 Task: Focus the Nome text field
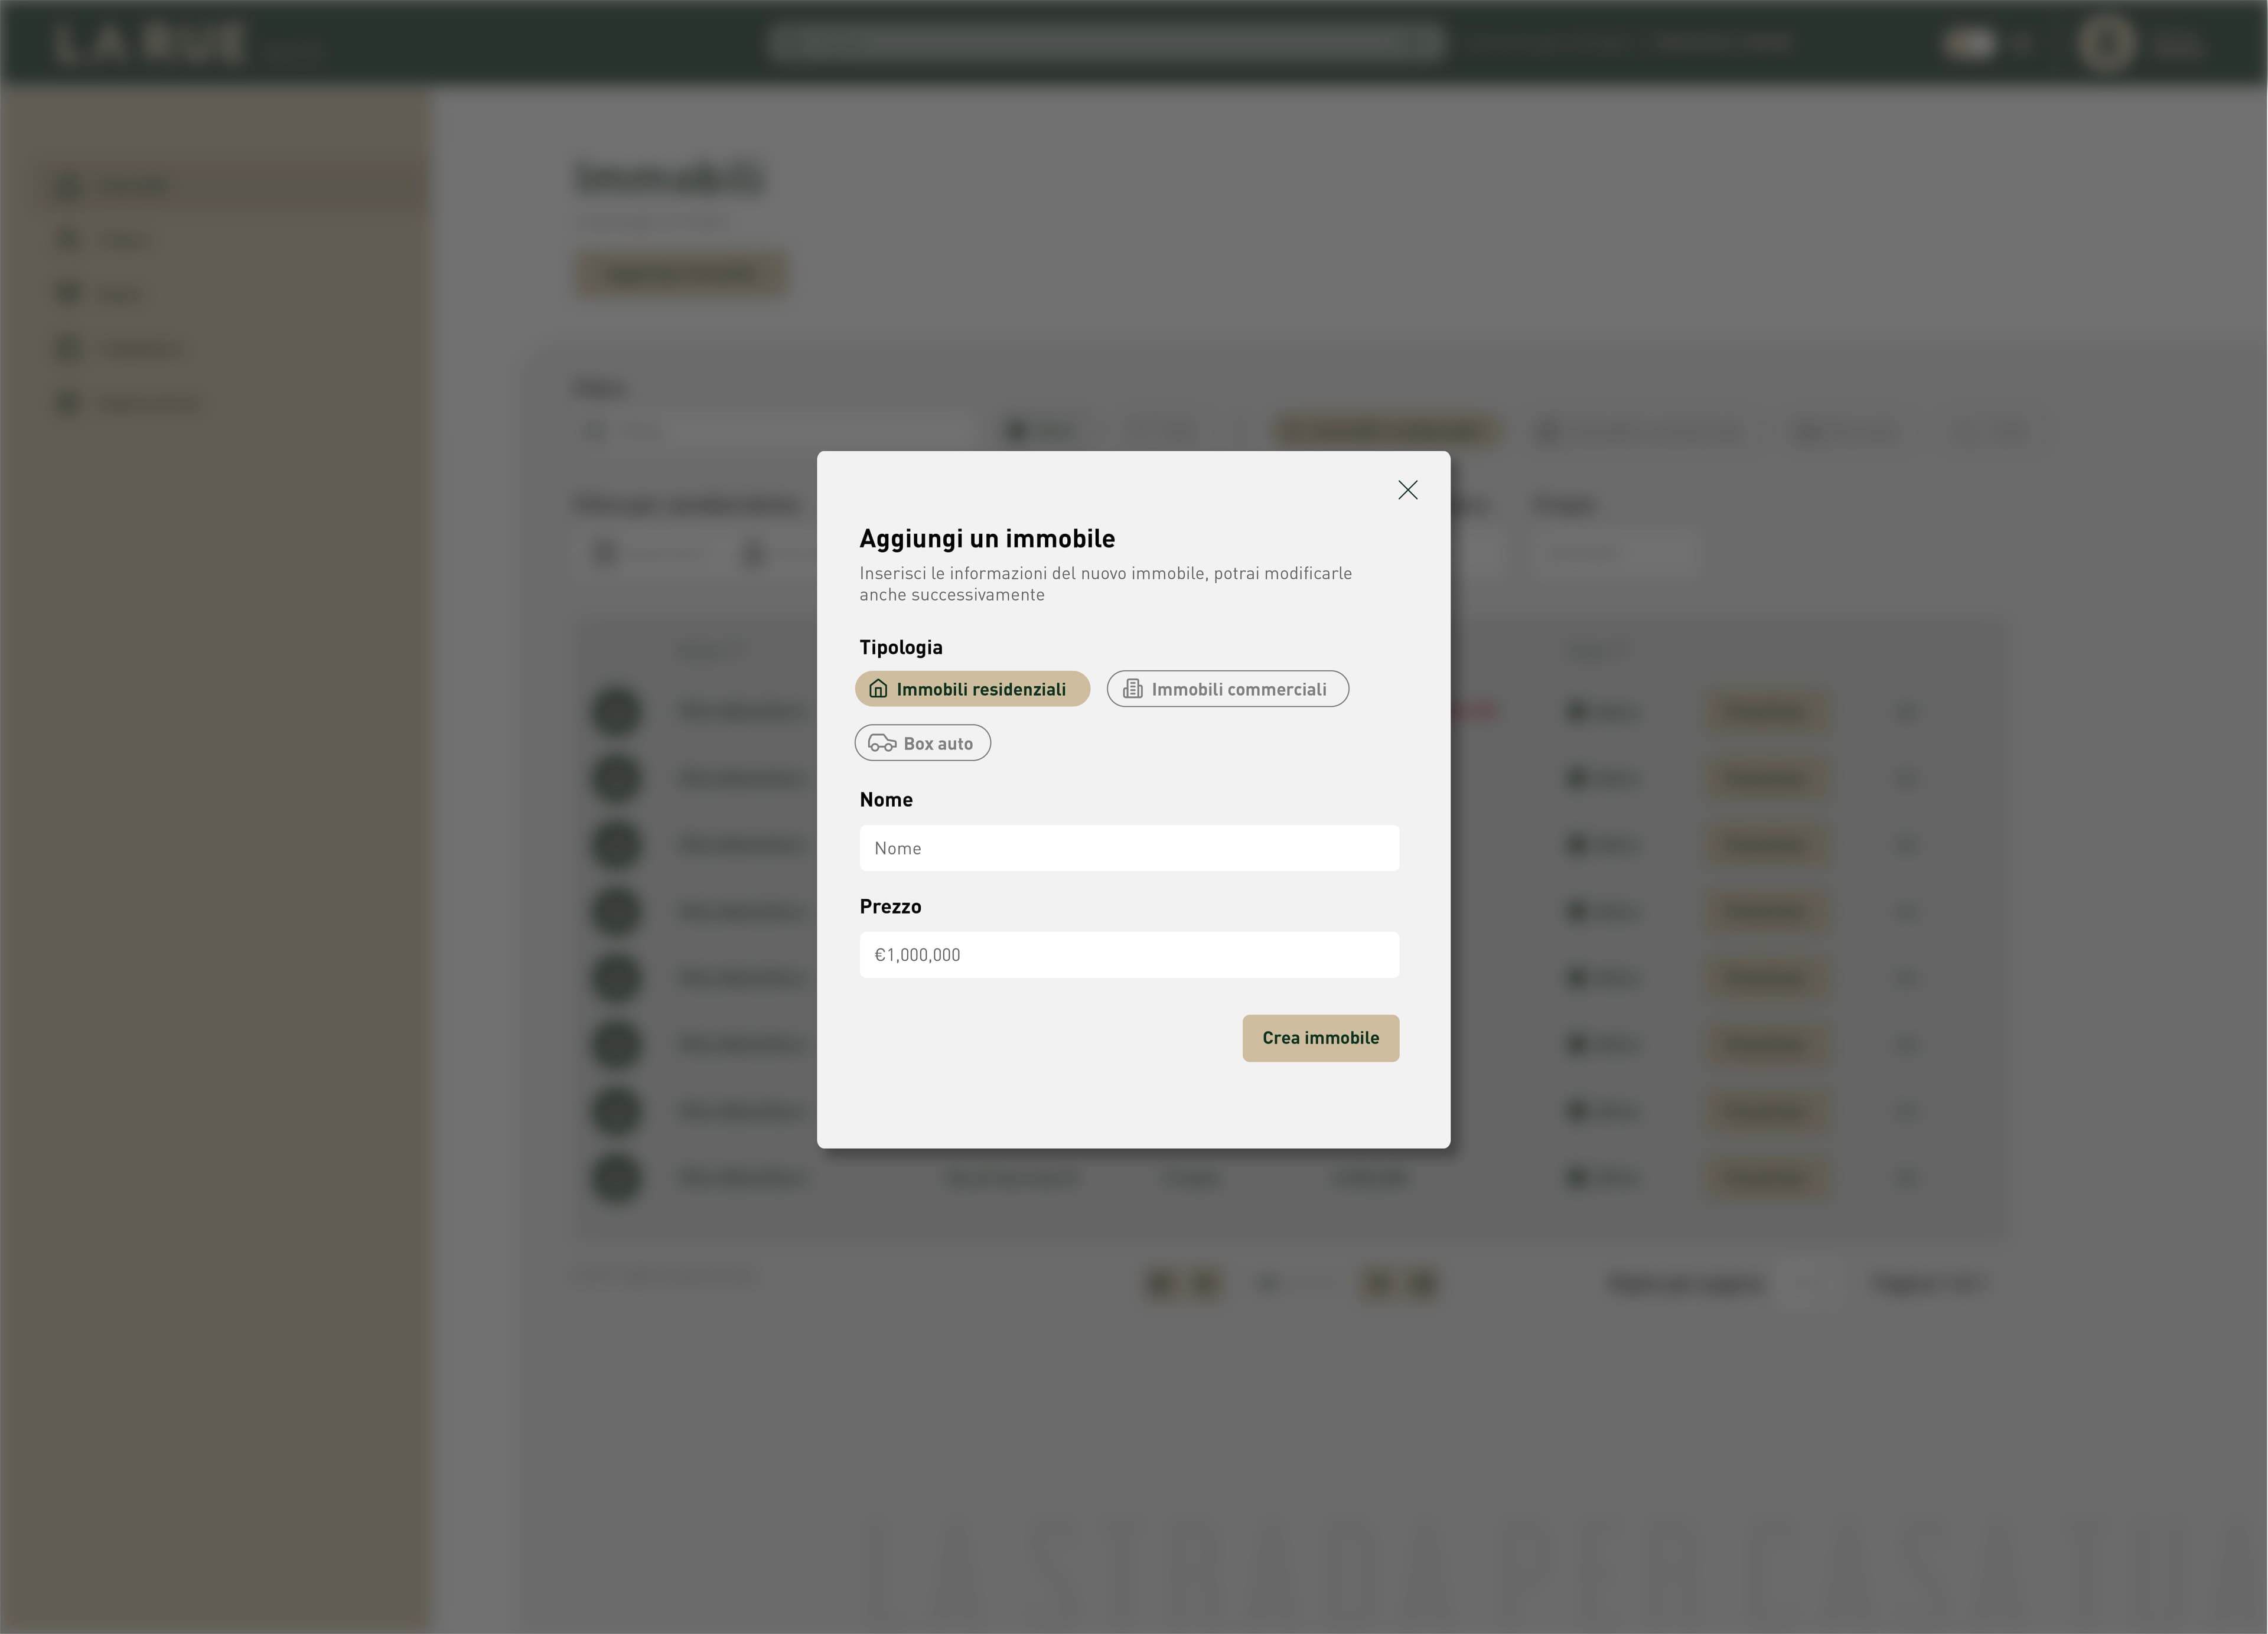[x=1128, y=848]
